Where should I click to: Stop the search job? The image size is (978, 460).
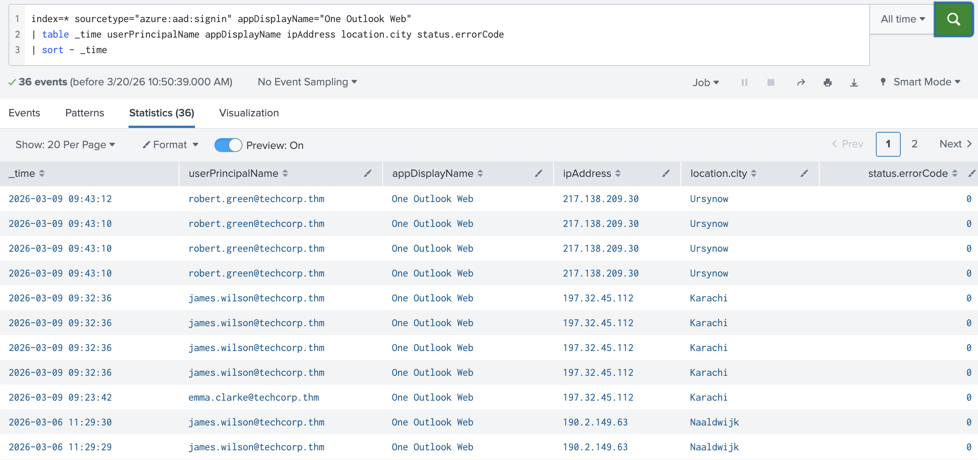771,82
